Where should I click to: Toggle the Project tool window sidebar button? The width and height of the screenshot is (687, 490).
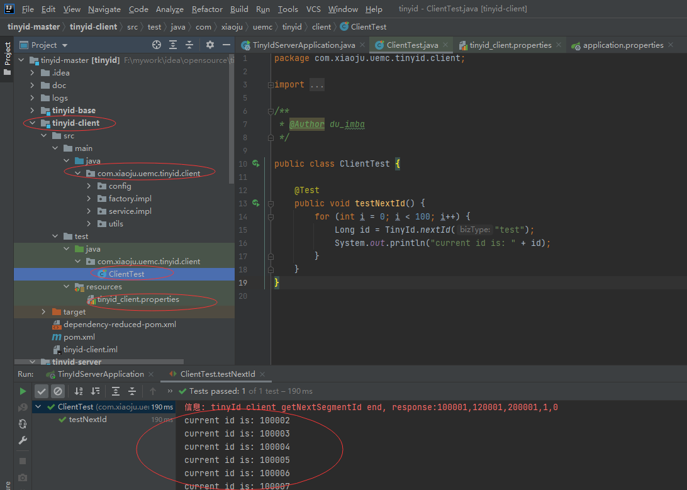pos(7,58)
